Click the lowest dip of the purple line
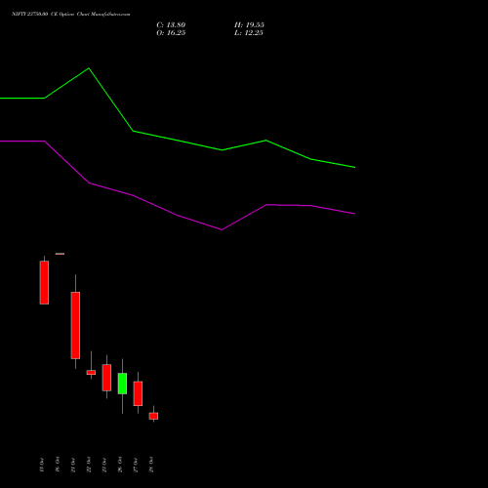 tap(222, 229)
